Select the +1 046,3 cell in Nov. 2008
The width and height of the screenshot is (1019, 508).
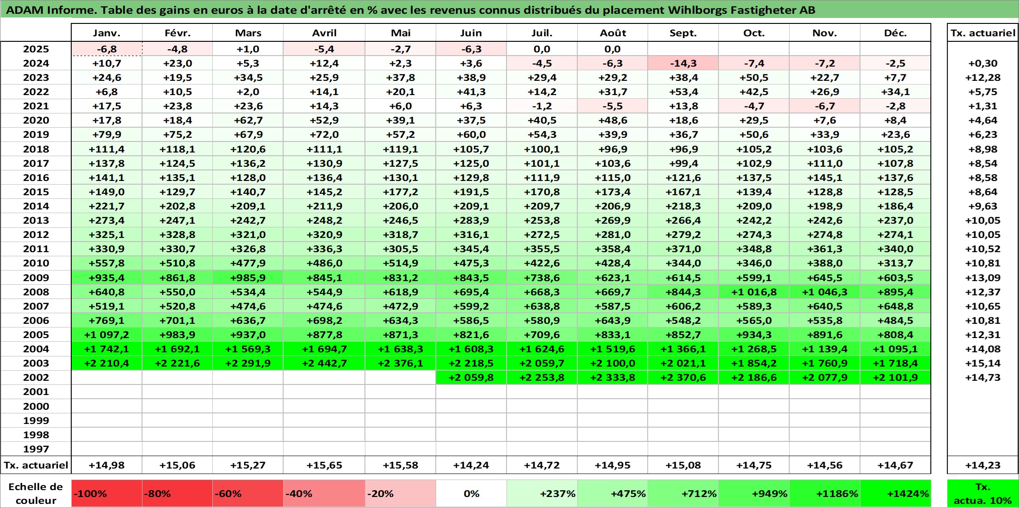click(x=825, y=292)
